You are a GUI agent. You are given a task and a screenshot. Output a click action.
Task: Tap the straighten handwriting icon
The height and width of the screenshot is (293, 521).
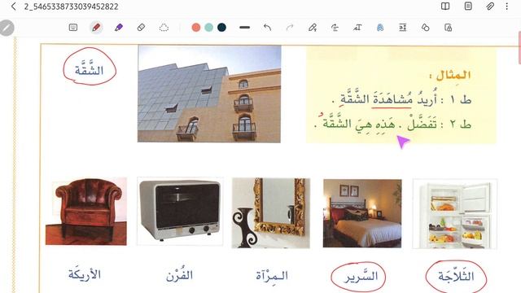[335, 28]
